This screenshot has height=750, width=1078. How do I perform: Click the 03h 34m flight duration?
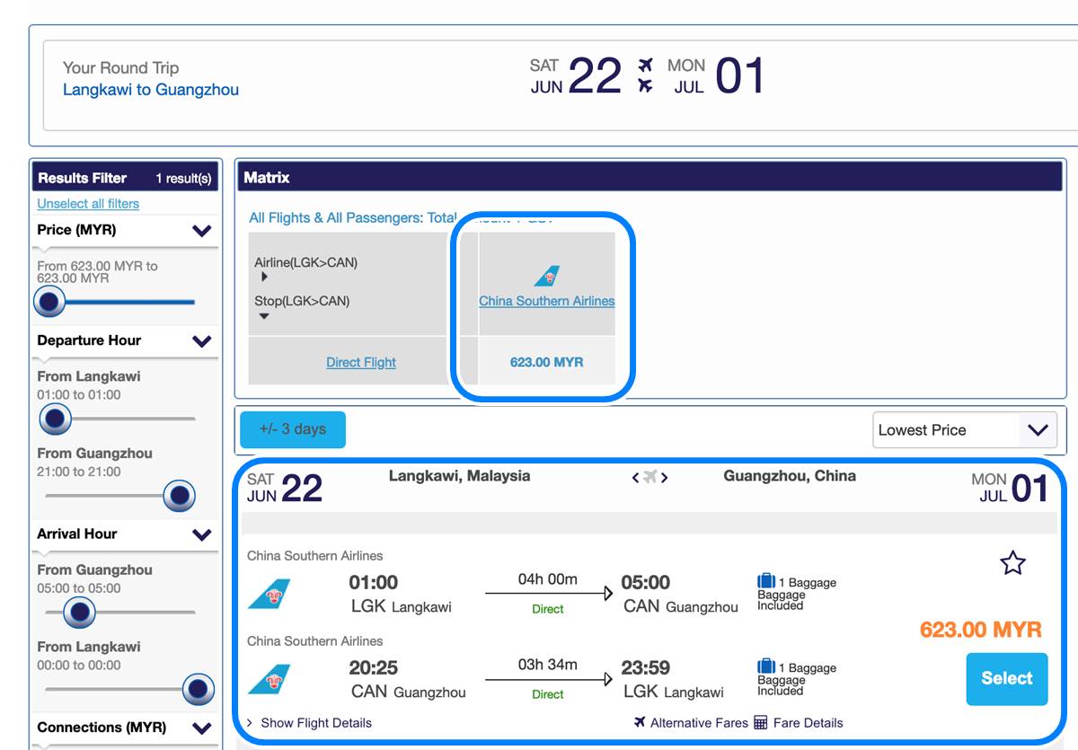[548, 664]
